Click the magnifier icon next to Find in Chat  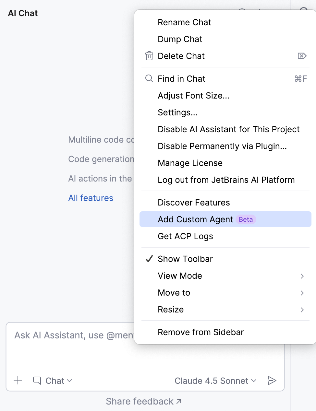[149, 78]
